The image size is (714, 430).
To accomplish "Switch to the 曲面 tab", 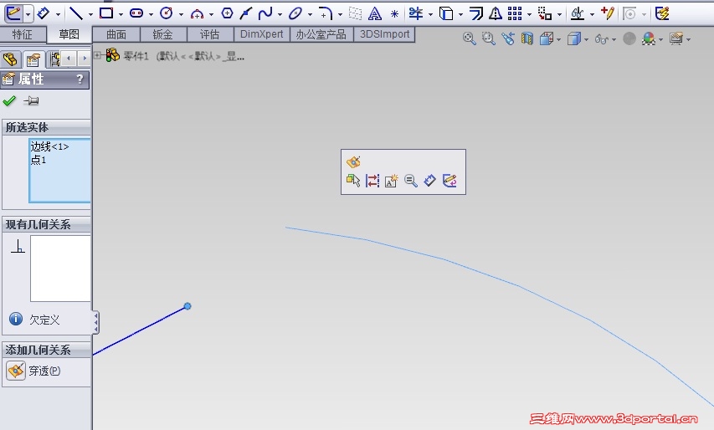I will click(x=116, y=34).
